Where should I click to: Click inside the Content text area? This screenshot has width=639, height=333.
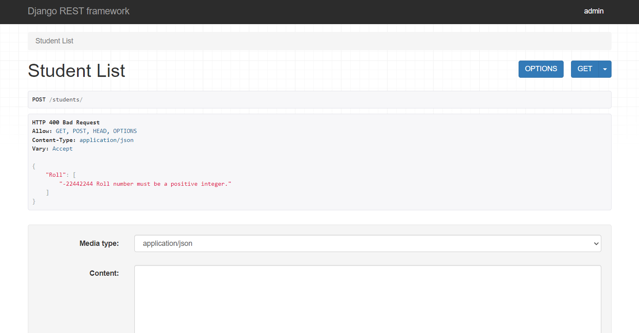click(367, 299)
